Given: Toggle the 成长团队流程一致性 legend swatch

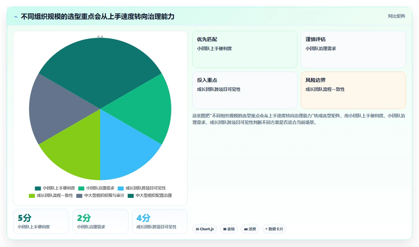Looking at the screenshot, I should 32,196.
